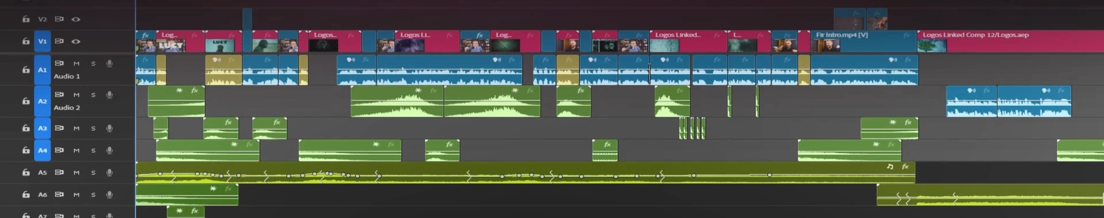Toggle sync lock on track V1

pyautogui.click(x=59, y=41)
